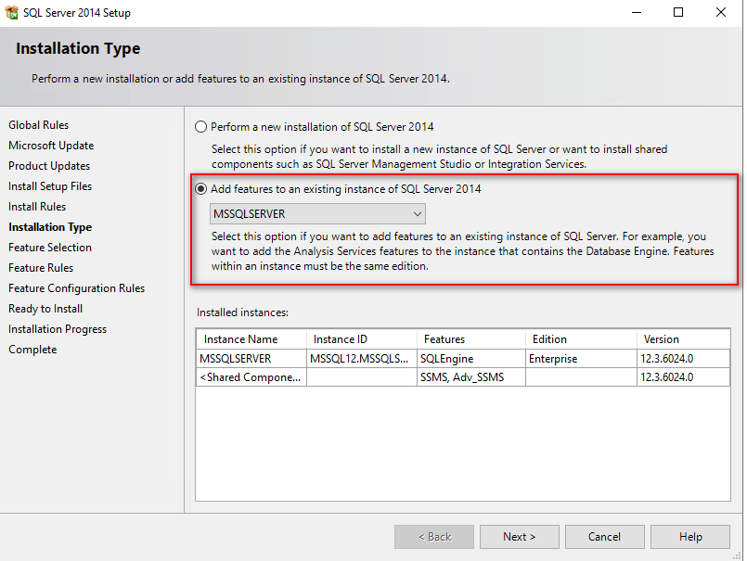Select the MSSQLSERVER row in instances table
The height and width of the screenshot is (561, 747).
pyautogui.click(x=236, y=359)
